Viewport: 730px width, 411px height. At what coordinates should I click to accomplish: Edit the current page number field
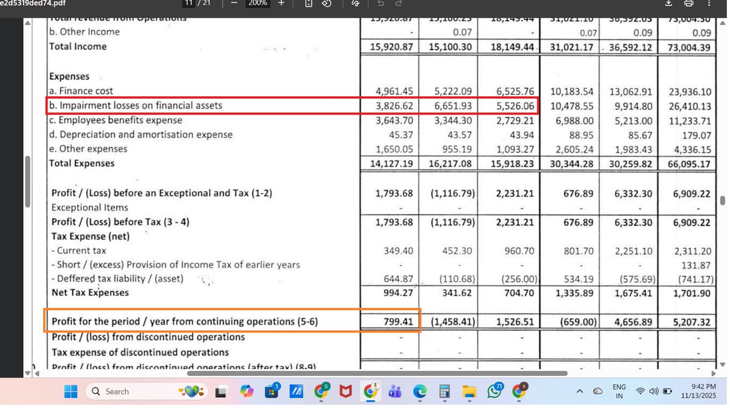click(x=189, y=3)
